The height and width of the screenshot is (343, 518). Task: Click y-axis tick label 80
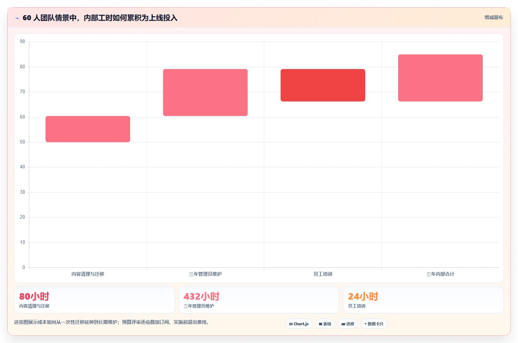pyautogui.click(x=22, y=67)
